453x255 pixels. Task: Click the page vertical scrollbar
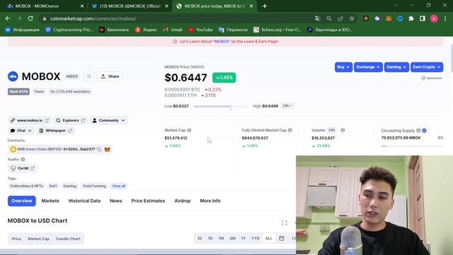tap(452, 58)
